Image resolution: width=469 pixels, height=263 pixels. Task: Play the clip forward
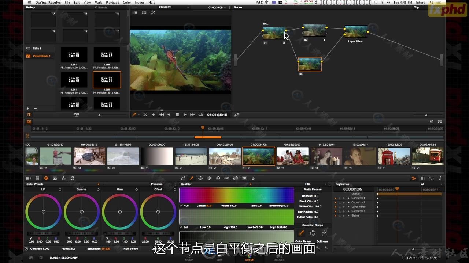[185, 115]
